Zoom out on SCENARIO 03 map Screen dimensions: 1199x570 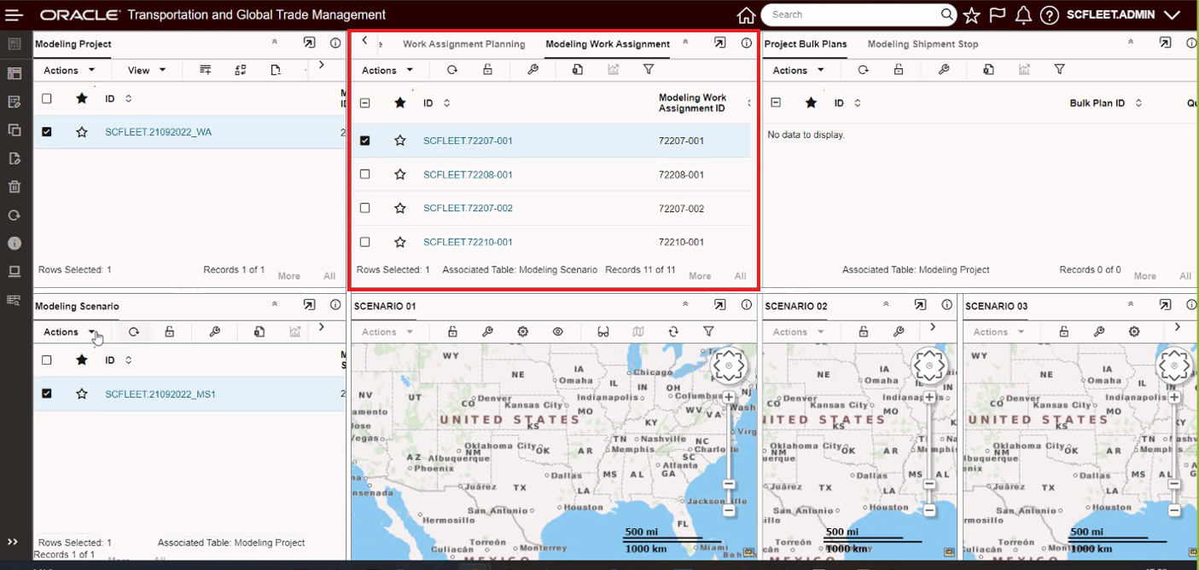pos(1174,510)
